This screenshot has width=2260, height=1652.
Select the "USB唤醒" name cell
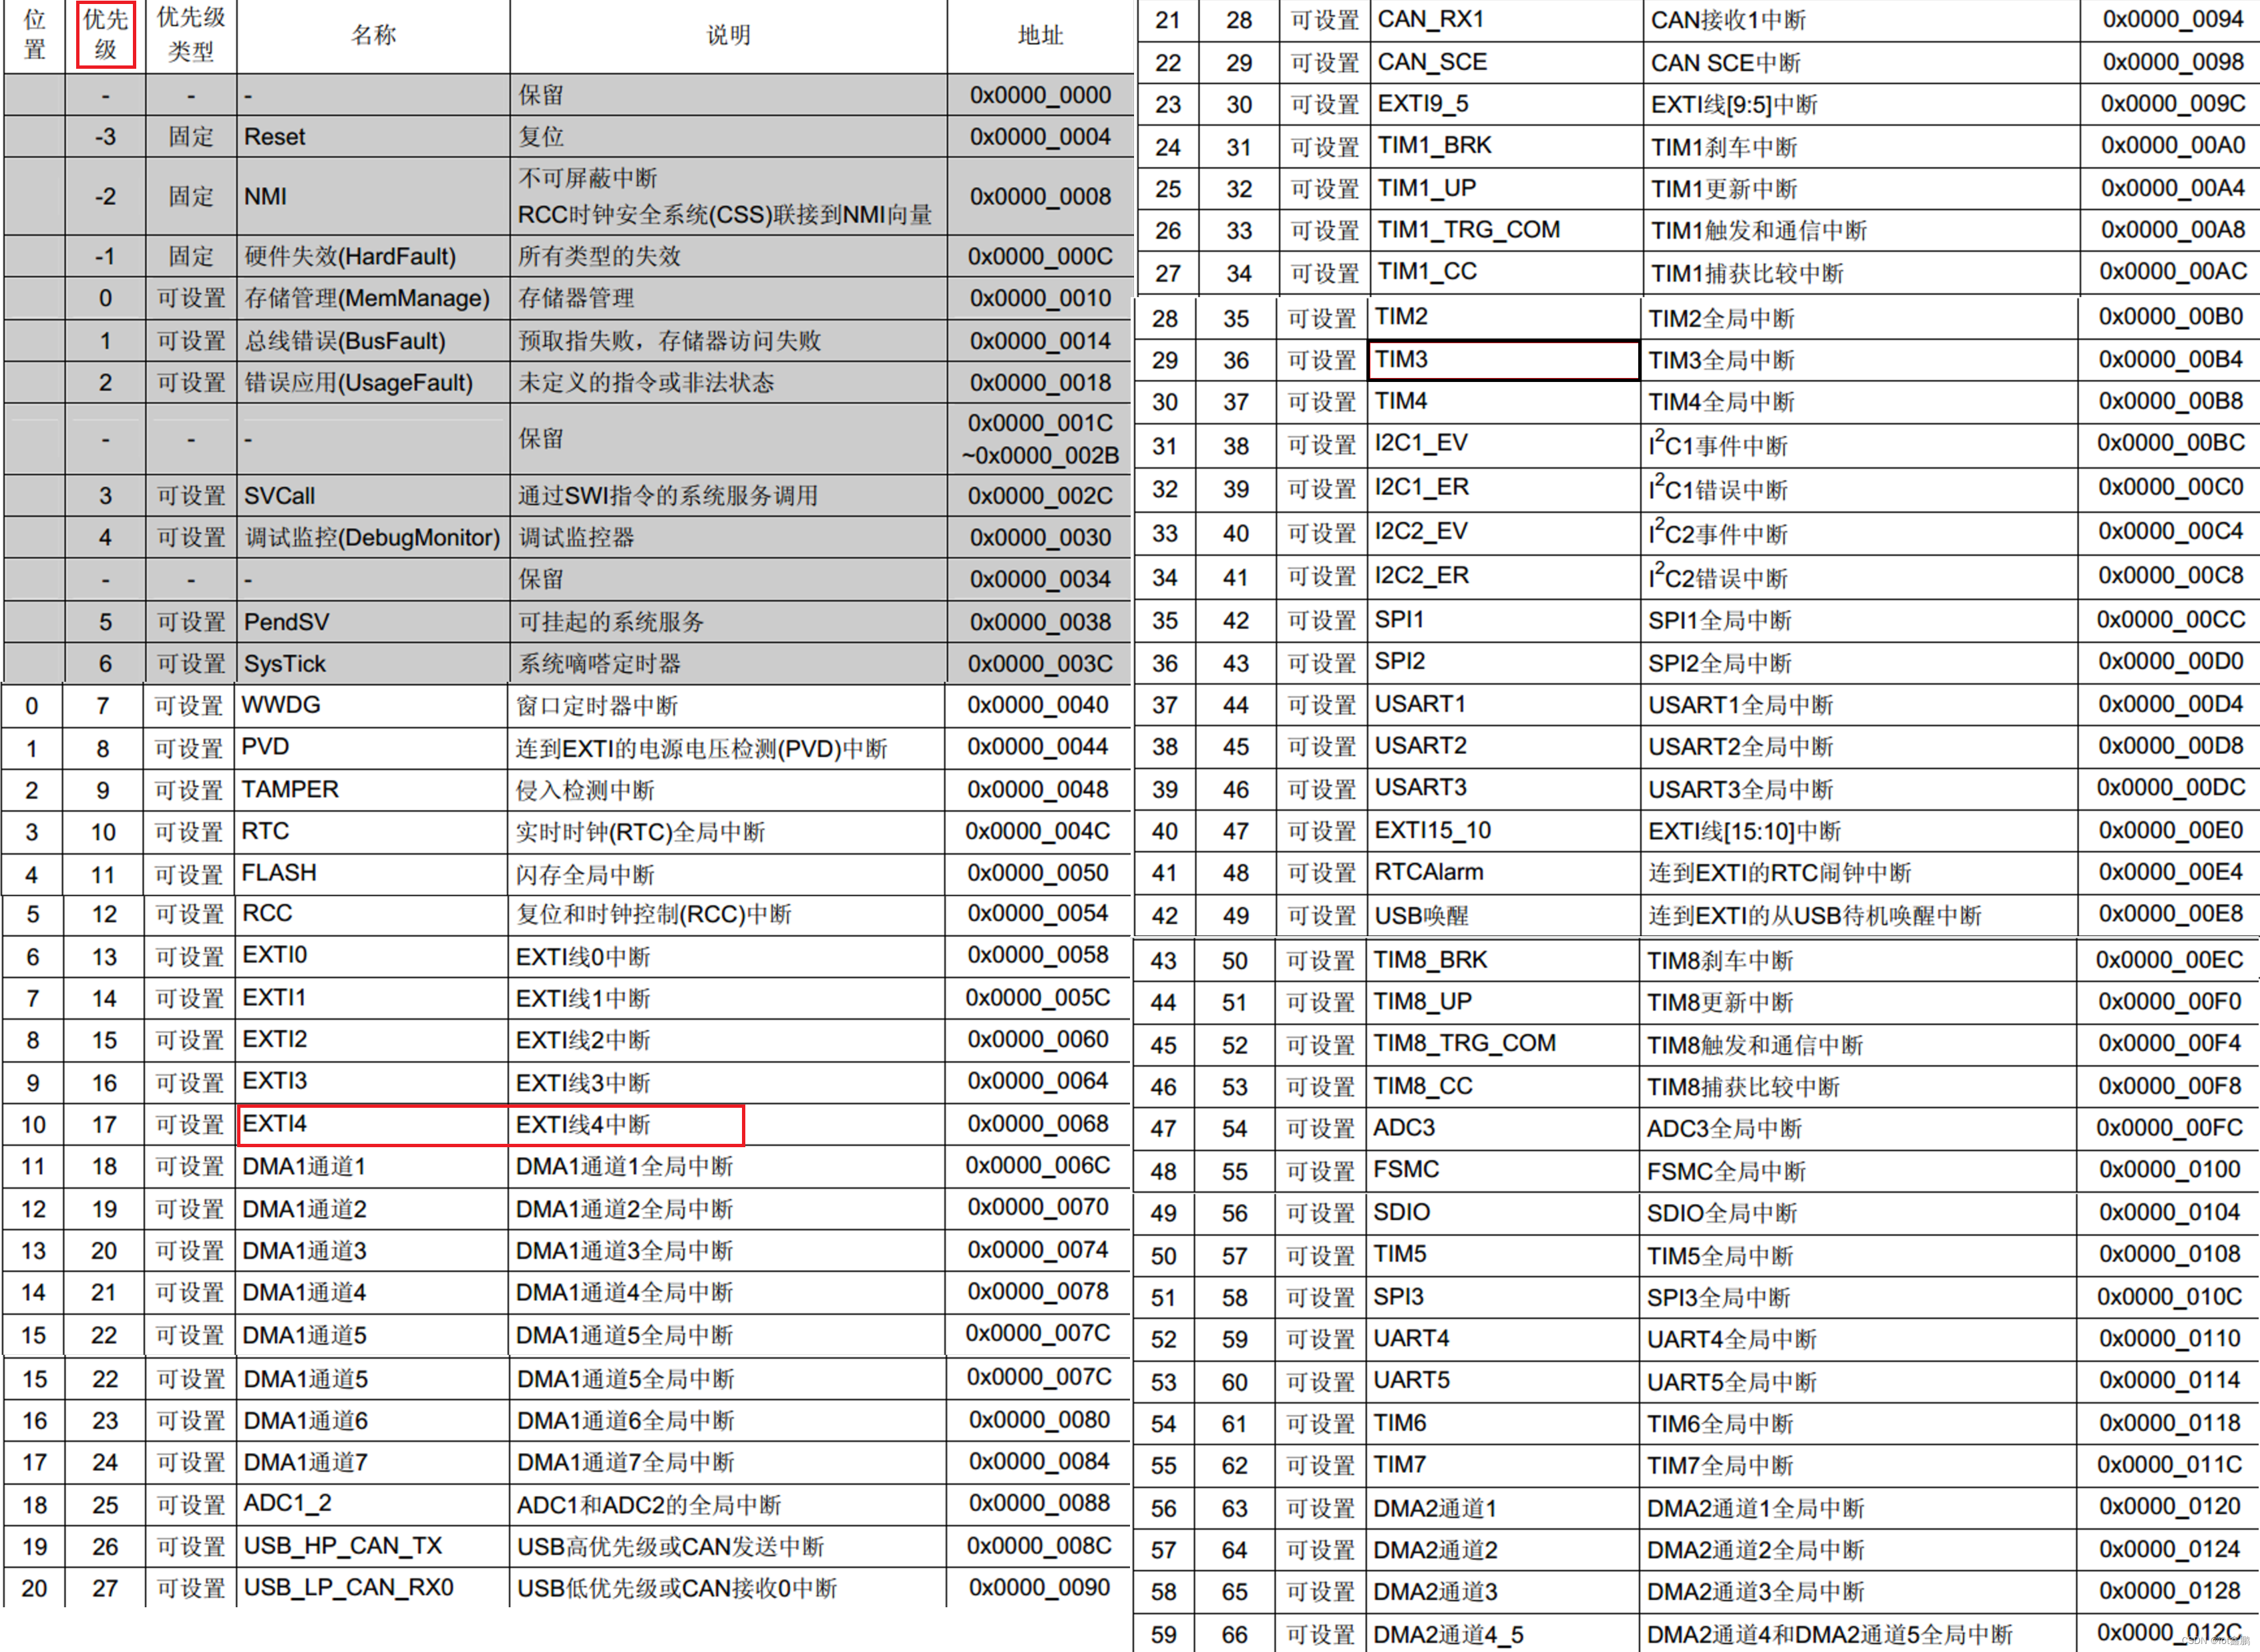pos(1504,915)
